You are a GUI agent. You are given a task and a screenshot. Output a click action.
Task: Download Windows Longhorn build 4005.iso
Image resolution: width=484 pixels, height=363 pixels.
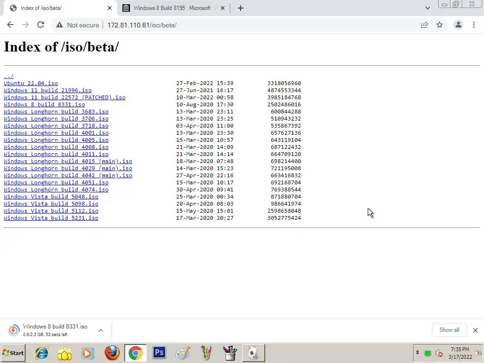tap(56, 140)
